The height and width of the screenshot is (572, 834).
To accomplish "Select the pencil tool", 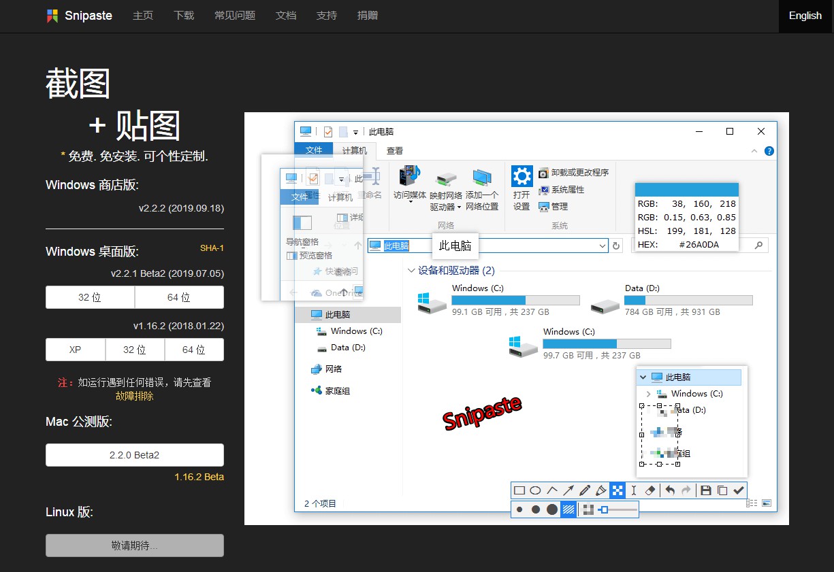I will (x=585, y=490).
